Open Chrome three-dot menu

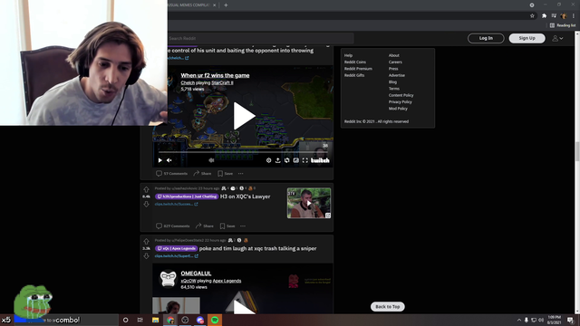574,16
